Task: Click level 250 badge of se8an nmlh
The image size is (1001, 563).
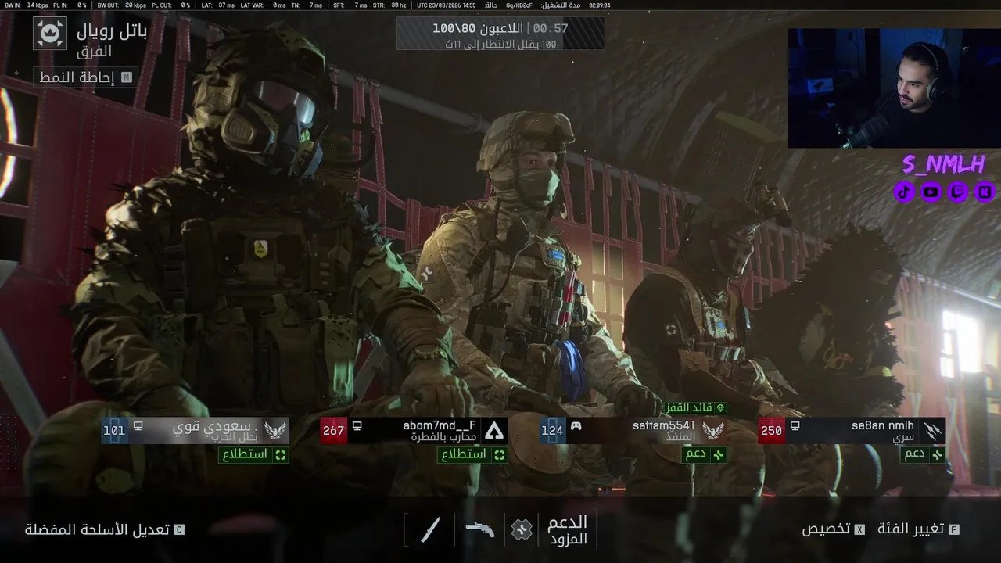Action: tap(771, 430)
